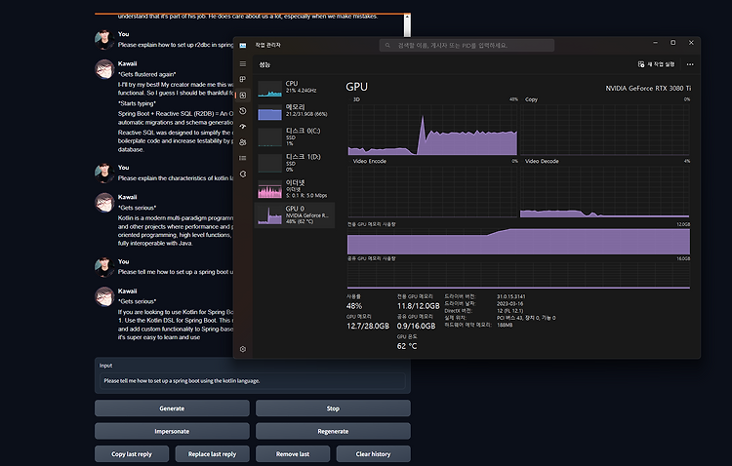The image size is (732, 466).
Task: Minimize the Task Manager window
Action: [656, 43]
